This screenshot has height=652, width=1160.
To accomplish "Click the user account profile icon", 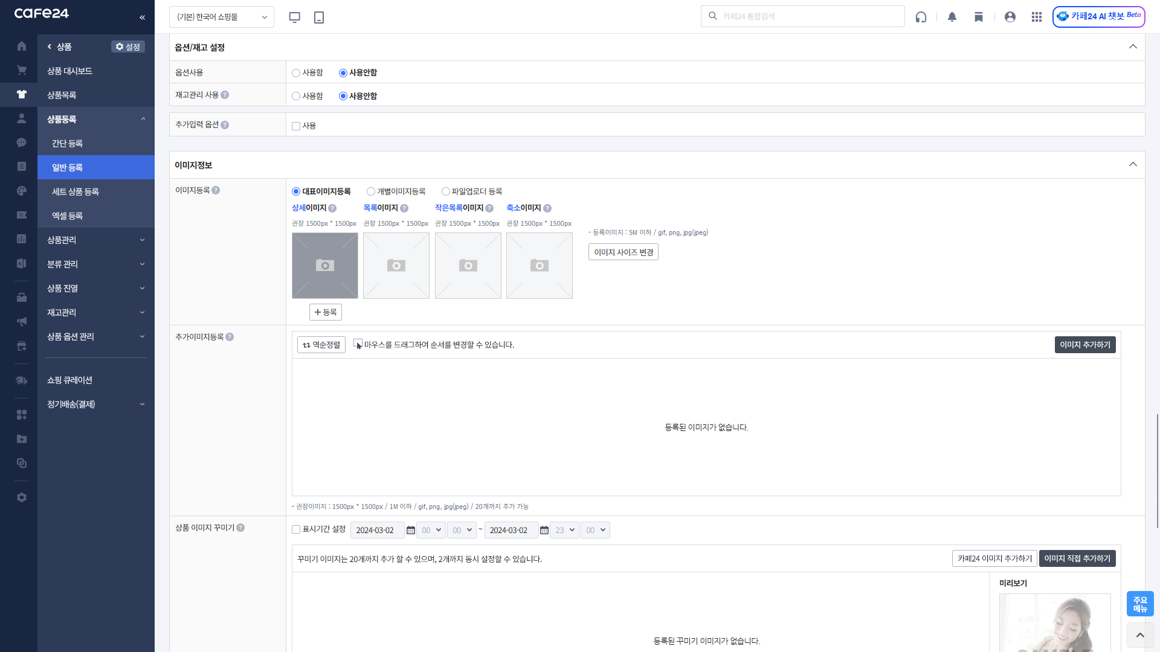I will 1010,17.
